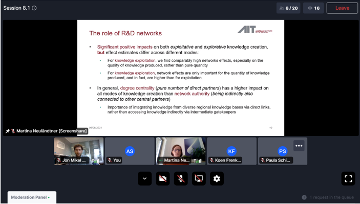The image size is (360, 204).
Task: Select Jon Mikel's video thumbnail
Action: [x=79, y=151]
